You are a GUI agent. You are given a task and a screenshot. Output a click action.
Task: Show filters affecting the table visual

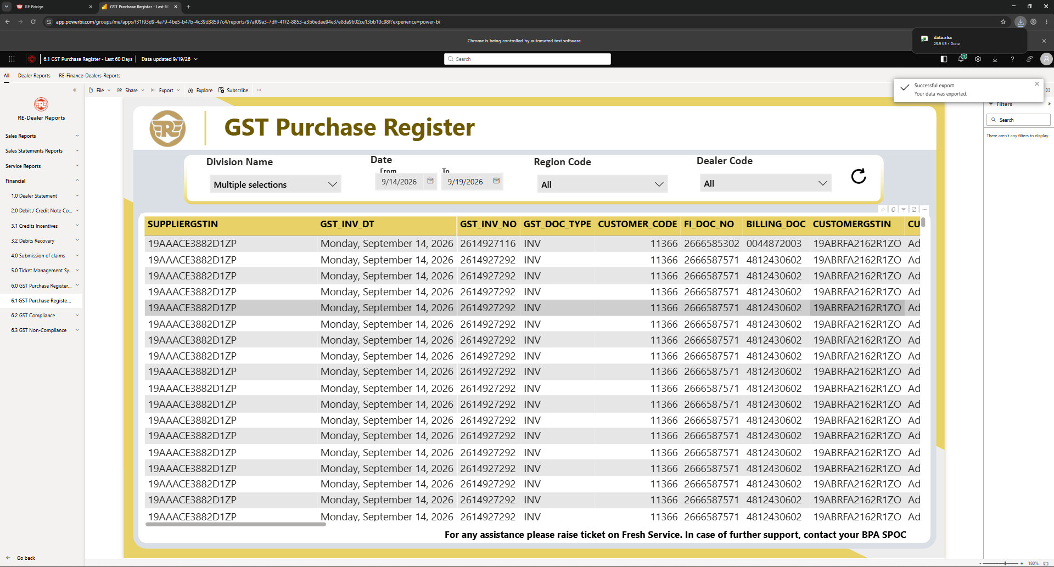(x=904, y=210)
